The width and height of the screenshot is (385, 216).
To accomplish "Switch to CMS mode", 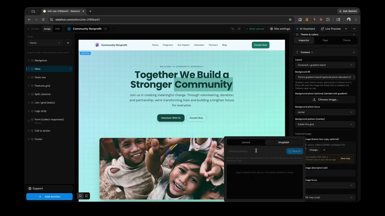I will (57, 29).
